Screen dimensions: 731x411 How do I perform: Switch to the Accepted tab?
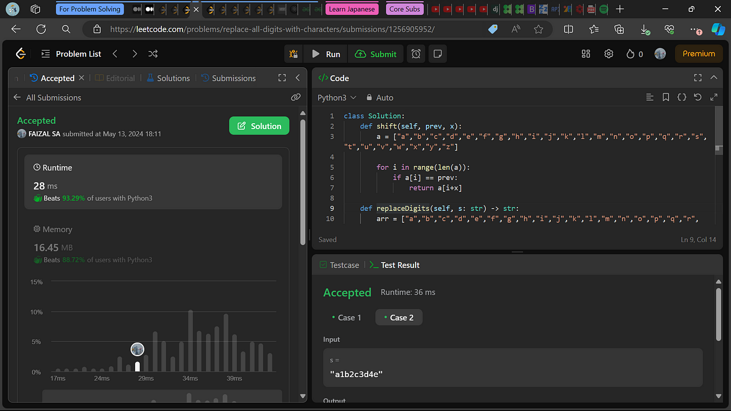[x=52, y=78]
